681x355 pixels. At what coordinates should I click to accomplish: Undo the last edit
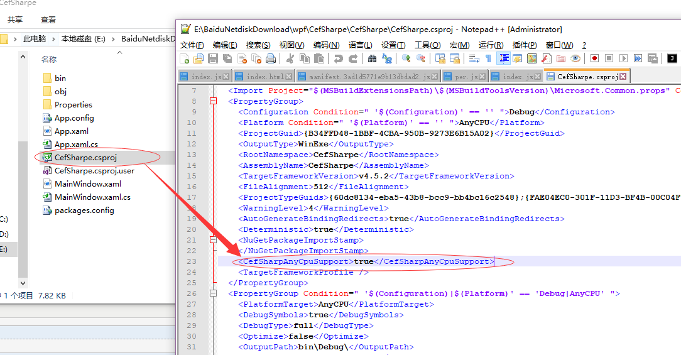point(339,58)
